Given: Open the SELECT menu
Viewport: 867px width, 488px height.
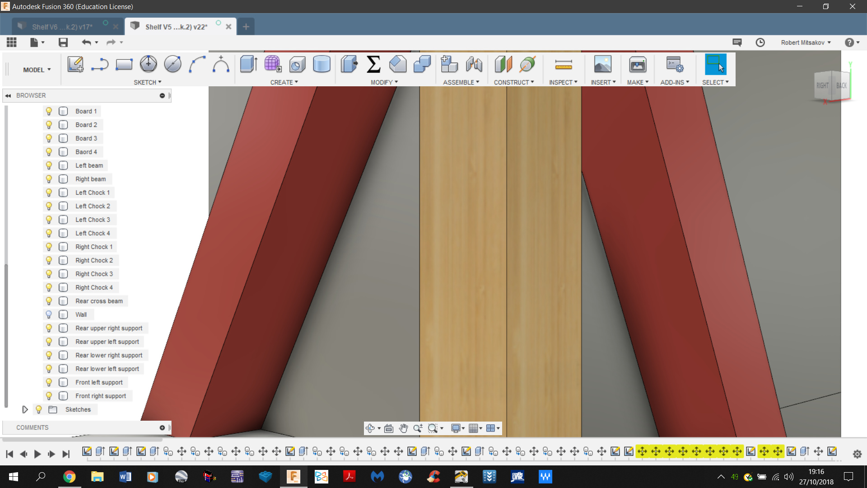Looking at the screenshot, I should pos(715,82).
